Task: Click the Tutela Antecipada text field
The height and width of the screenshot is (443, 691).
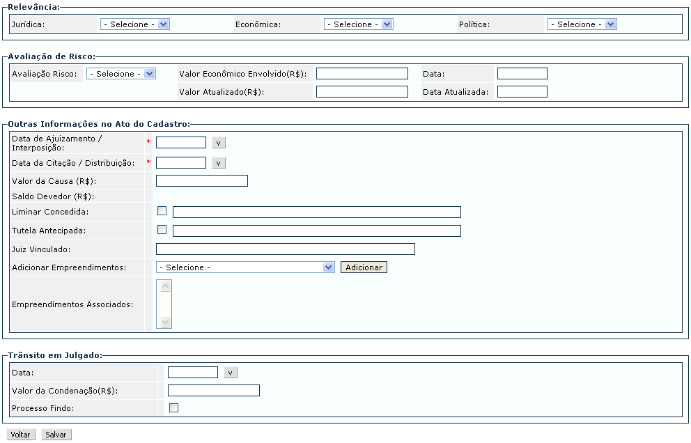Action: (x=317, y=231)
